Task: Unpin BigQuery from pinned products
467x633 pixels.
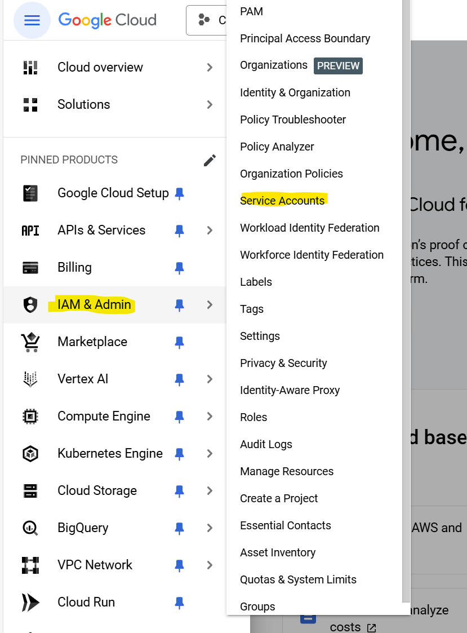Action: (x=179, y=528)
